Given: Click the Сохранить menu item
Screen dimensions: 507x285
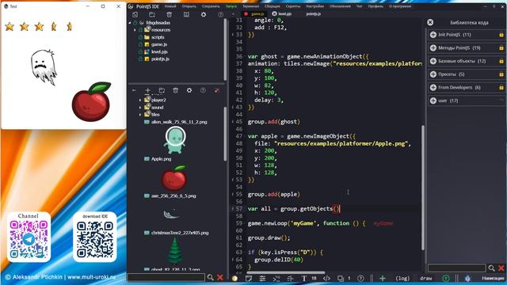Looking at the screenshot, I should tap(211, 6).
